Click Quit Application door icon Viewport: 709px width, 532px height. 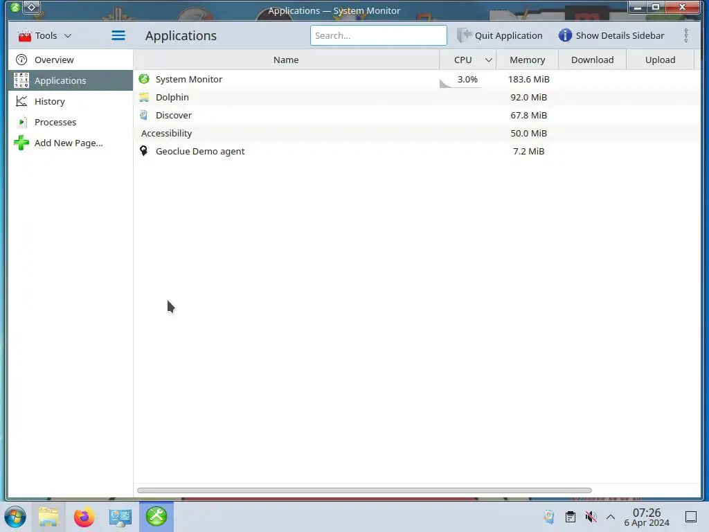point(464,35)
